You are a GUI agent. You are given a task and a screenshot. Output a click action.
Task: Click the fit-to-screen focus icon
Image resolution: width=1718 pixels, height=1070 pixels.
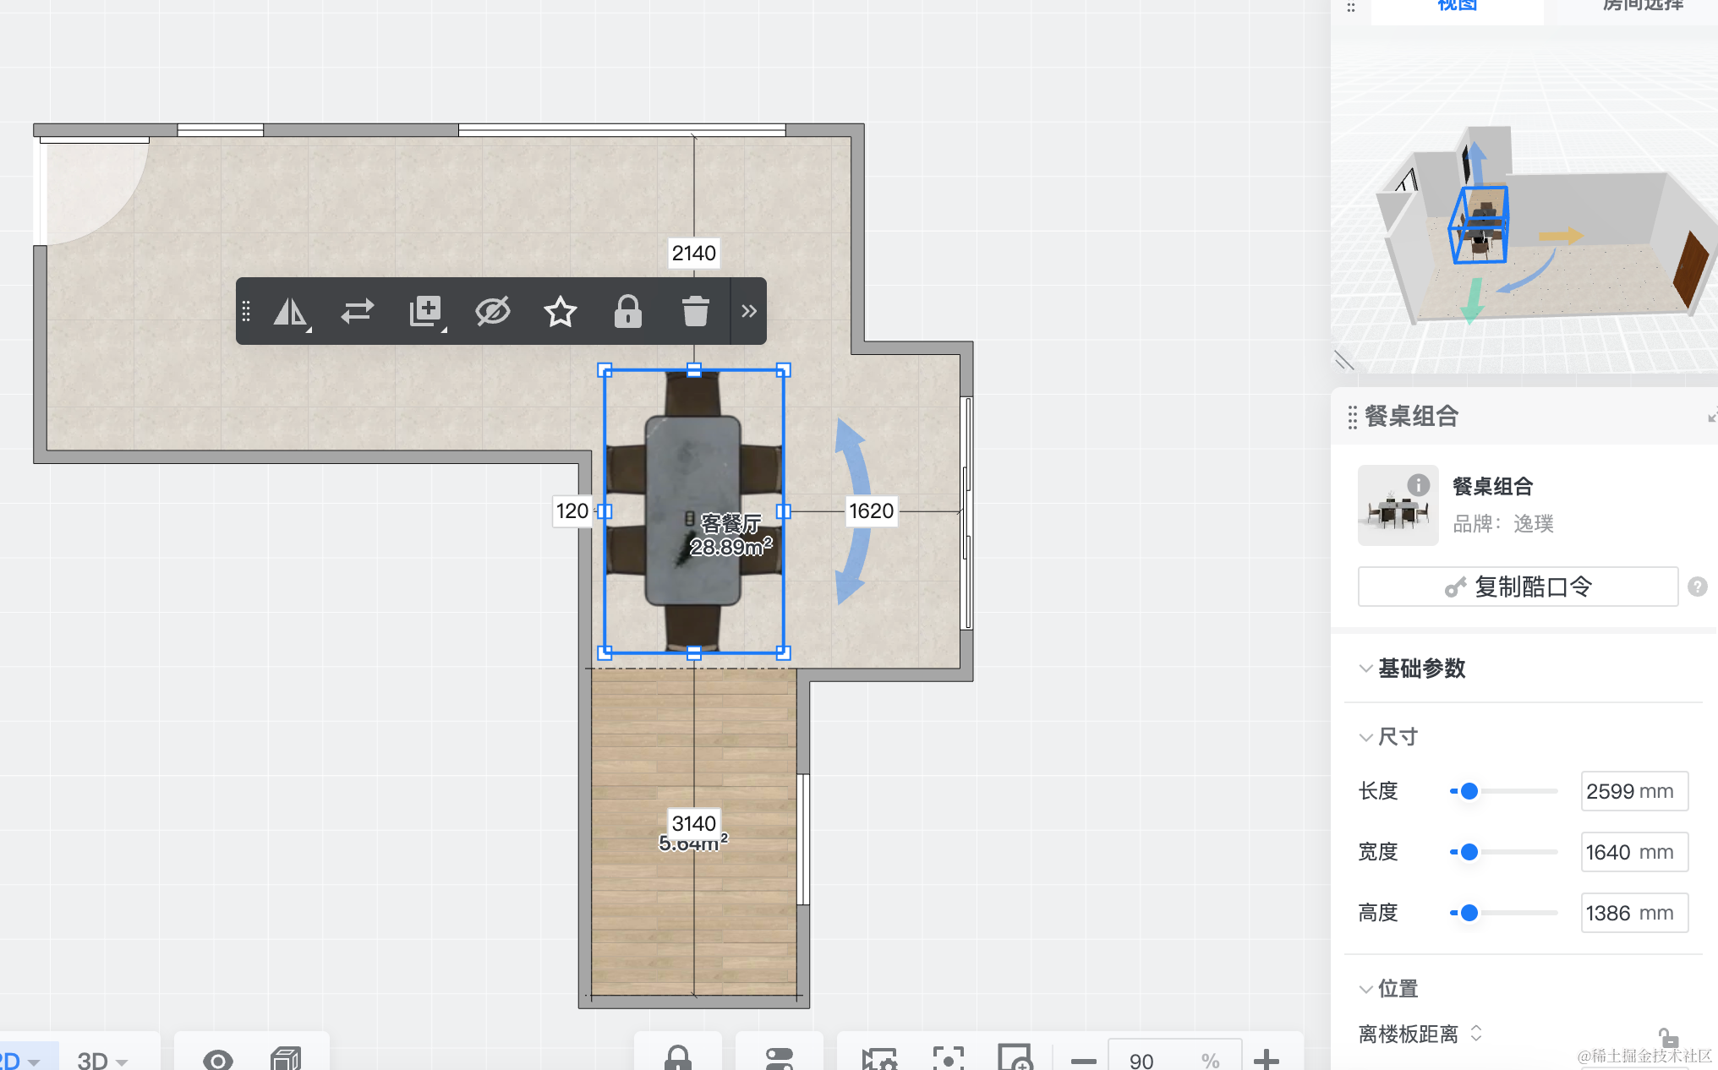(949, 1058)
